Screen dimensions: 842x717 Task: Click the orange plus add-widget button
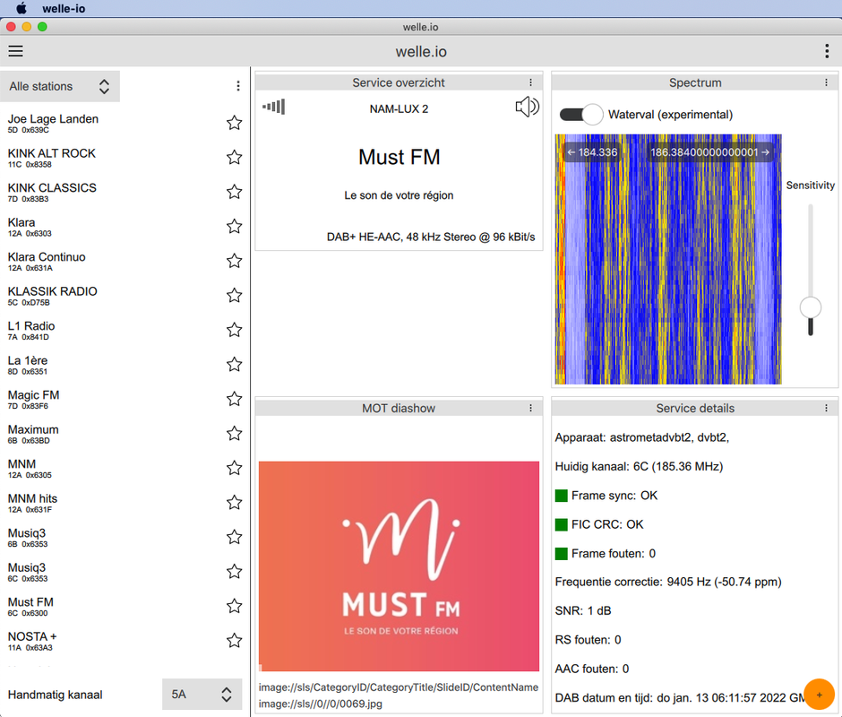(x=819, y=695)
